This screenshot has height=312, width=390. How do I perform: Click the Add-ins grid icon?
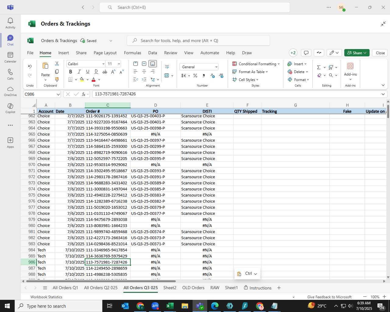tap(350, 66)
